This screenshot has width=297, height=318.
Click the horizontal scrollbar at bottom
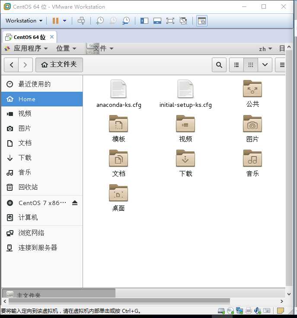coord(119,301)
